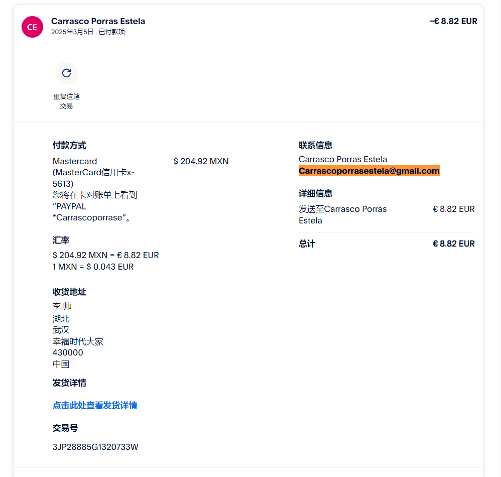Click the CE avatar circle
501x477 pixels.
[32, 27]
